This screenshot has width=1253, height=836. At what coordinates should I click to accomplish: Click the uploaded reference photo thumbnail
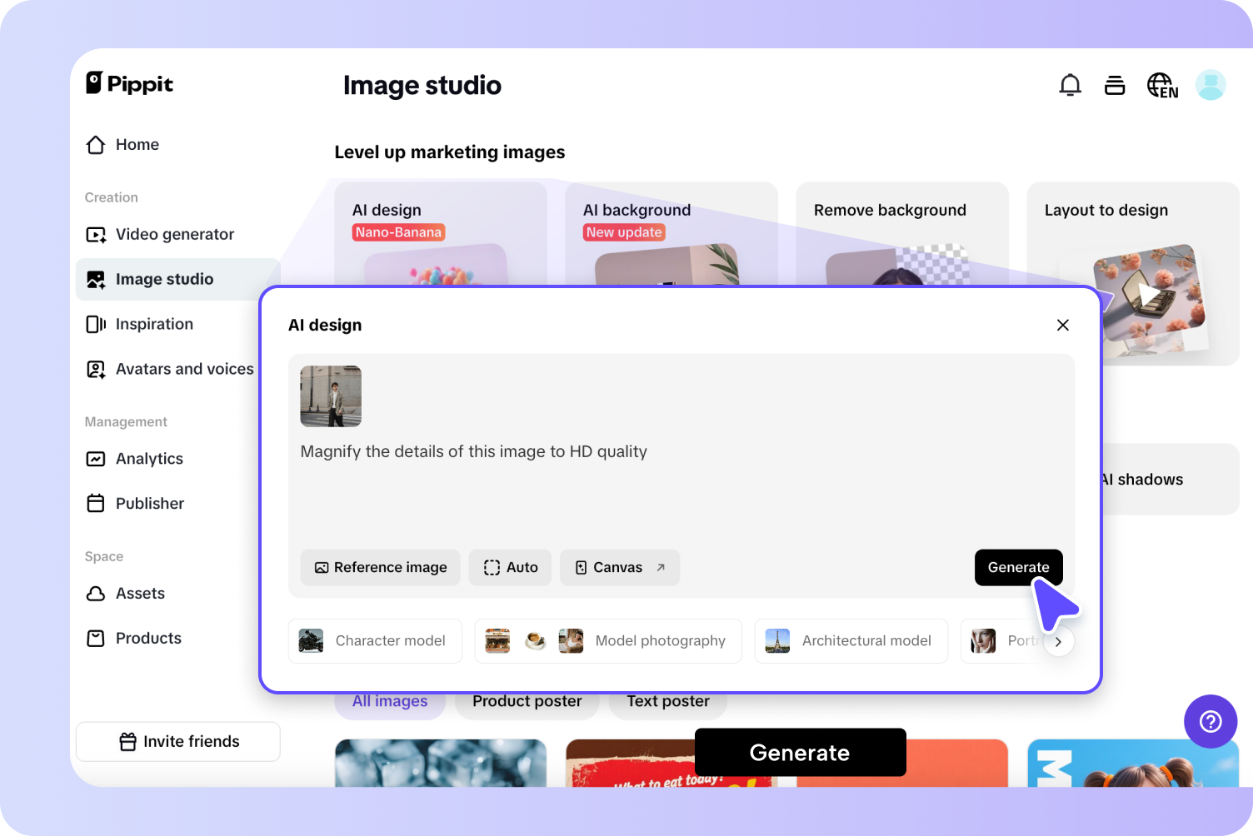click(331, 396)
